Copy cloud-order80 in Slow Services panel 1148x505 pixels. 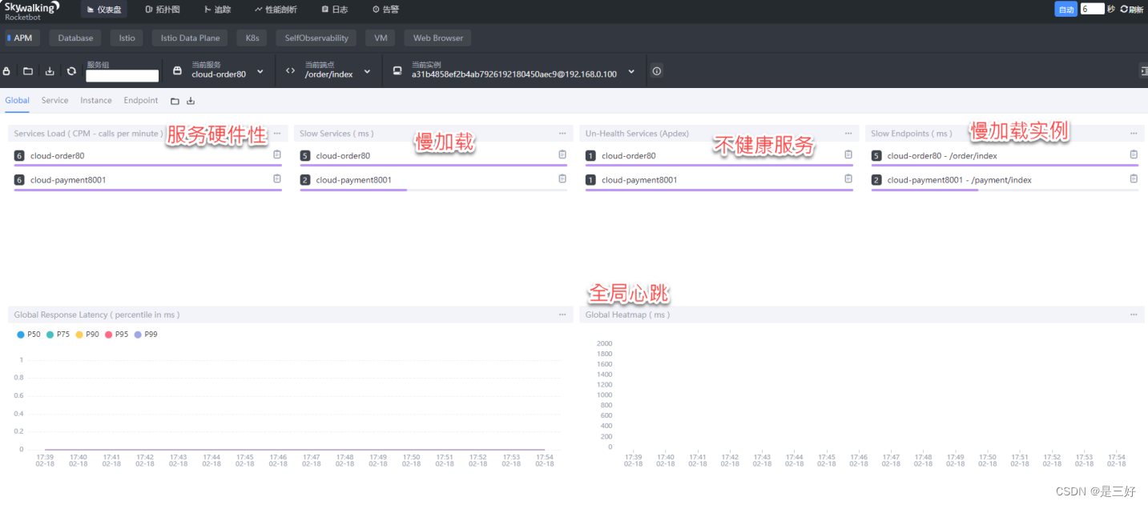[562, 154]
